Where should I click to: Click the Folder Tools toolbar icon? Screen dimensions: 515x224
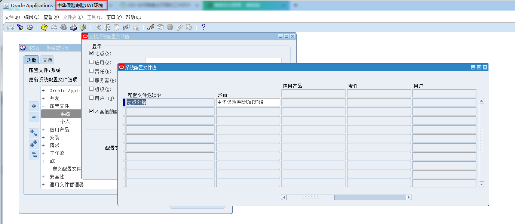click(x=189, y=27)
